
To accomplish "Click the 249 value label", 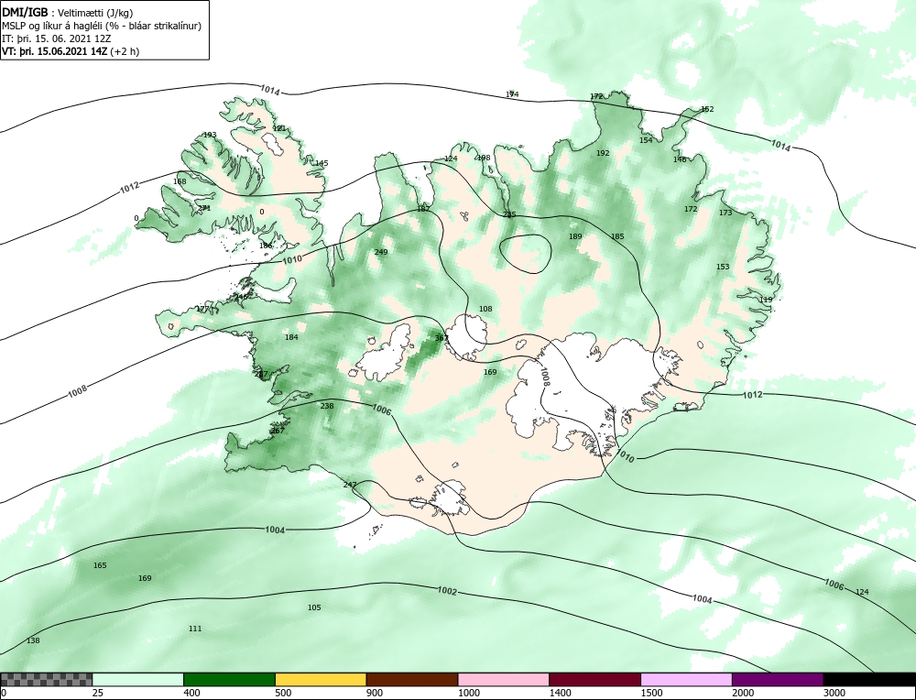I will coord(381,252).
